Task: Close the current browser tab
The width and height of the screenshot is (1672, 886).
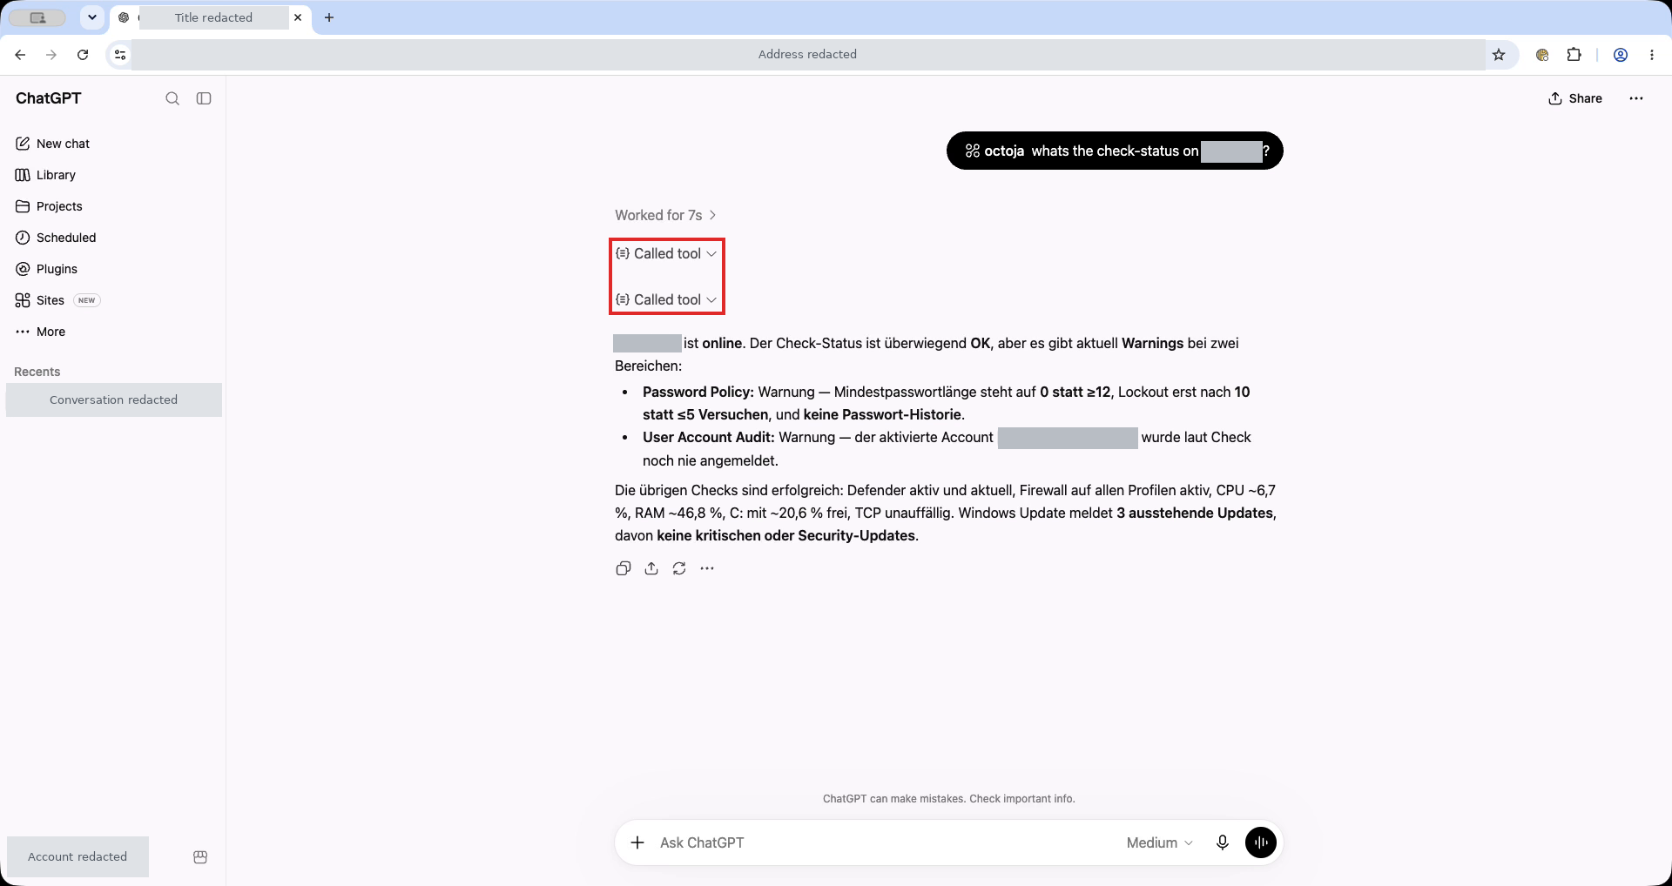Action: click(x=298, y=17)
